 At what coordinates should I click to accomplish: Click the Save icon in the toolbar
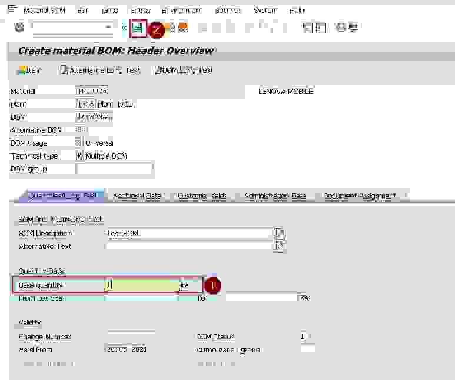pyautogui.click(x=137, y=28)
